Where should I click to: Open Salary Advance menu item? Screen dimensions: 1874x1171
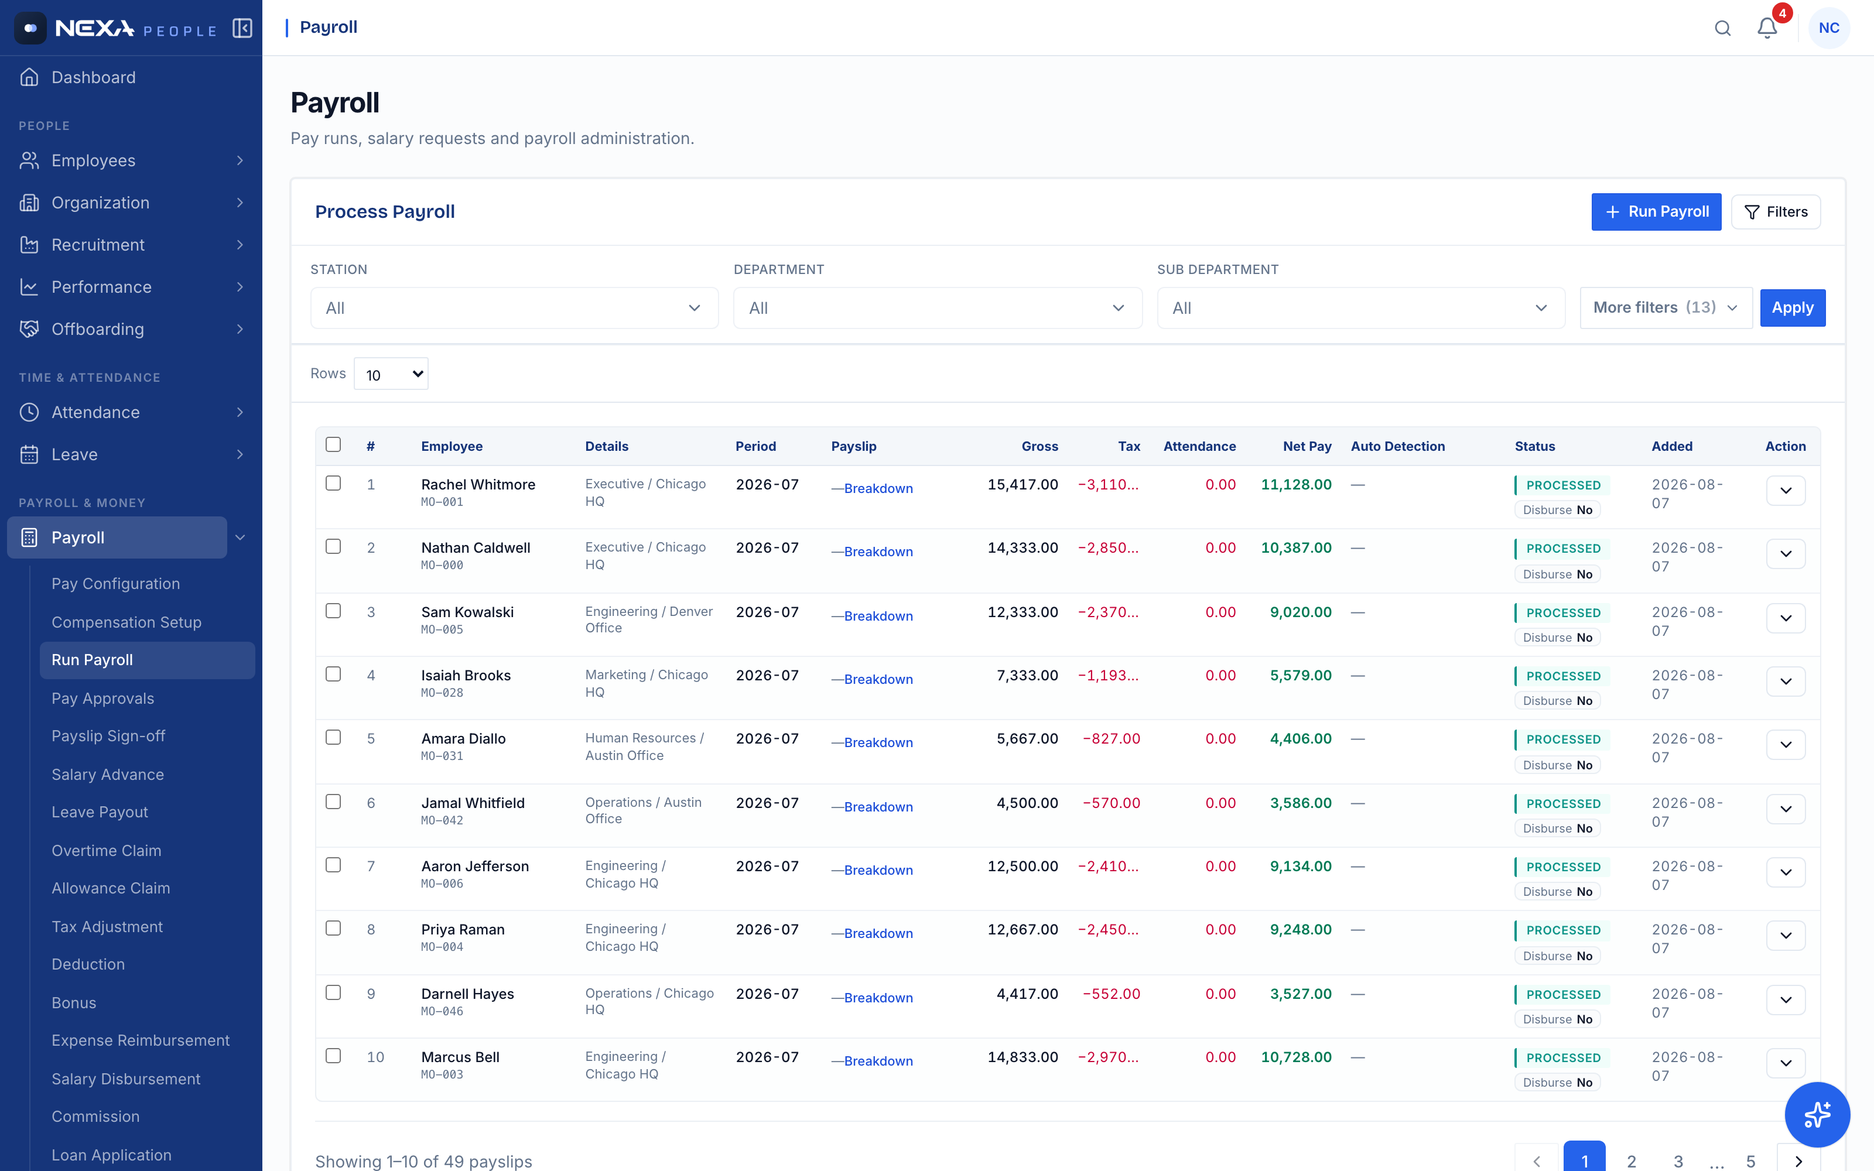(x=108, y=775)
